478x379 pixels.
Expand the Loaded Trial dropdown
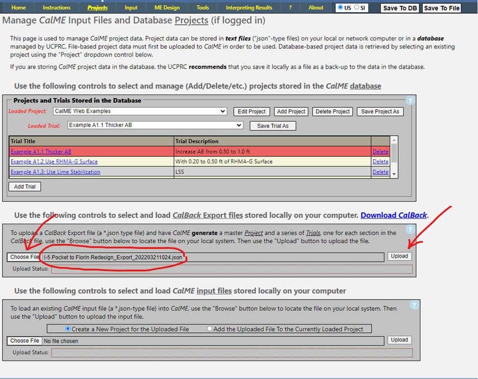[x=155, y=126]
